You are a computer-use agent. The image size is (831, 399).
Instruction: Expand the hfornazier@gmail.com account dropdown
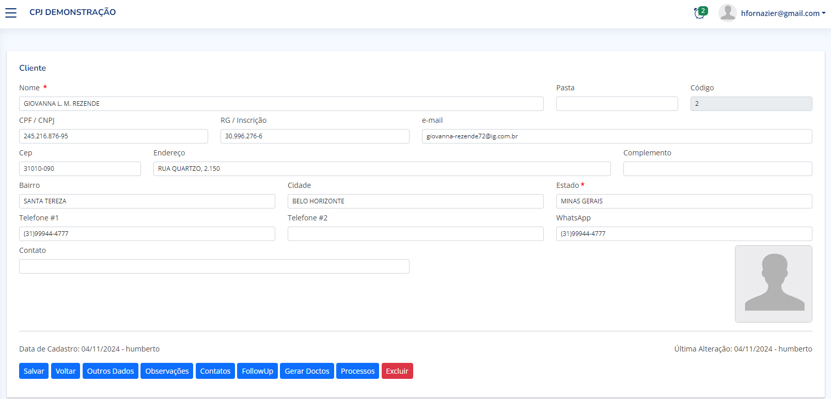click(782, 13)
